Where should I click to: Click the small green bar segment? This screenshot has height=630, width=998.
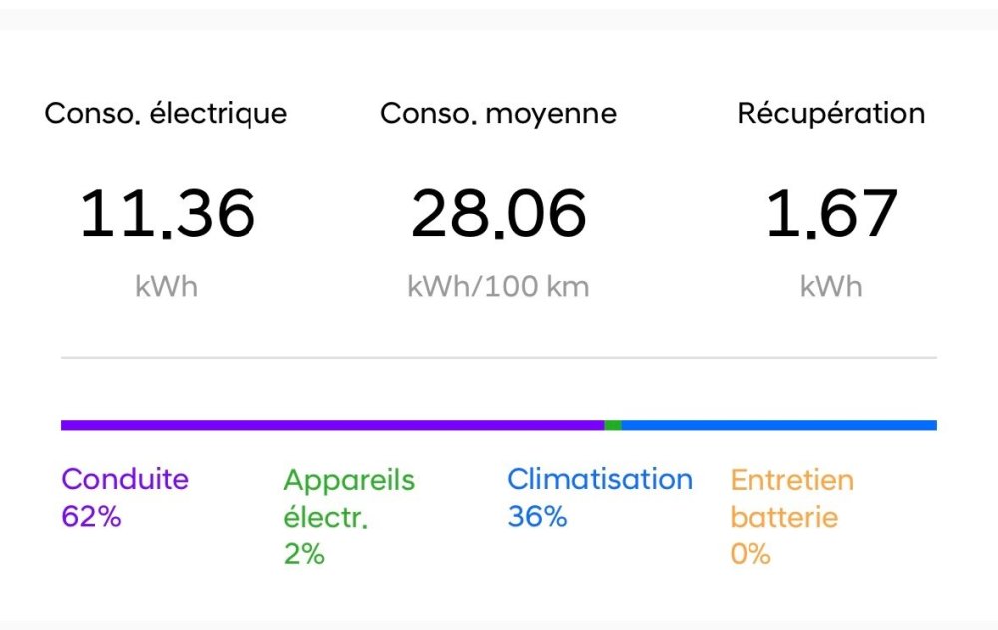coord(613,425)
